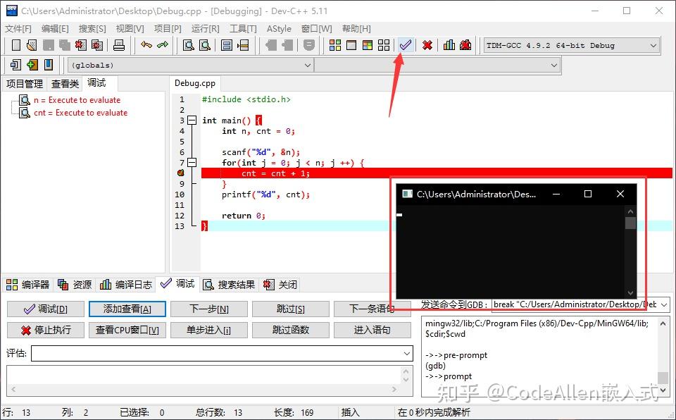Click the blue bookmark toolbar icon
This screenshot has width=676, height=420.
tap(49, 65)
